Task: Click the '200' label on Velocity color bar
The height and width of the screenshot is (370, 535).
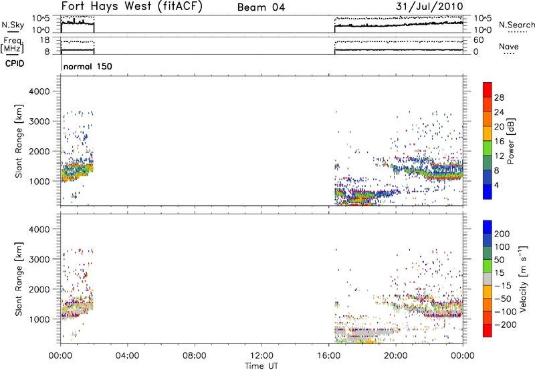Action: point(502,234)
